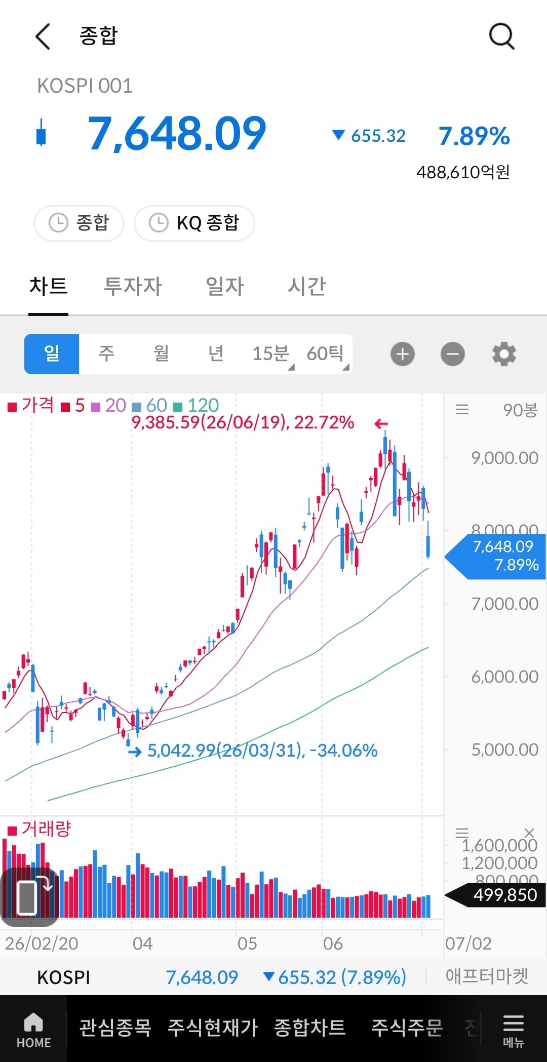The height and width of the screenshot is (1062, 547).
Task: Open 주식주문 from bottom navigation
Action: pos(407,1028)
